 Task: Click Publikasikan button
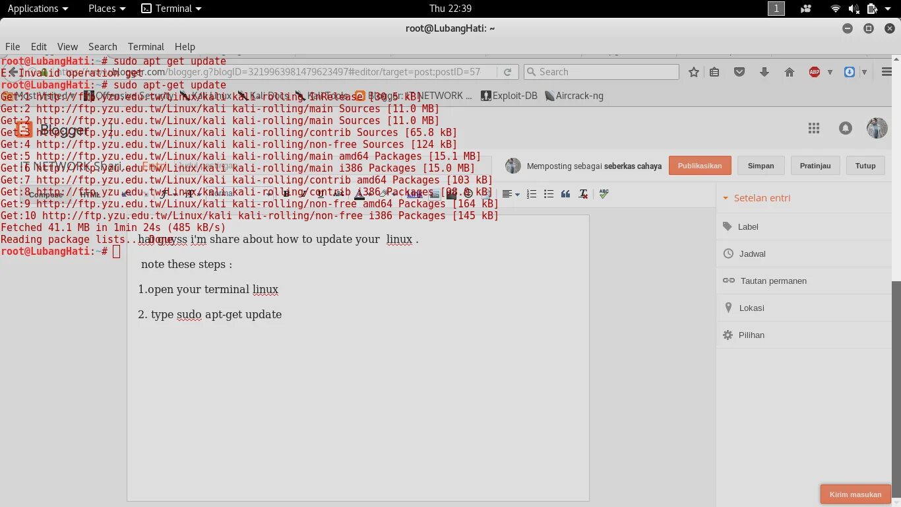700,166
